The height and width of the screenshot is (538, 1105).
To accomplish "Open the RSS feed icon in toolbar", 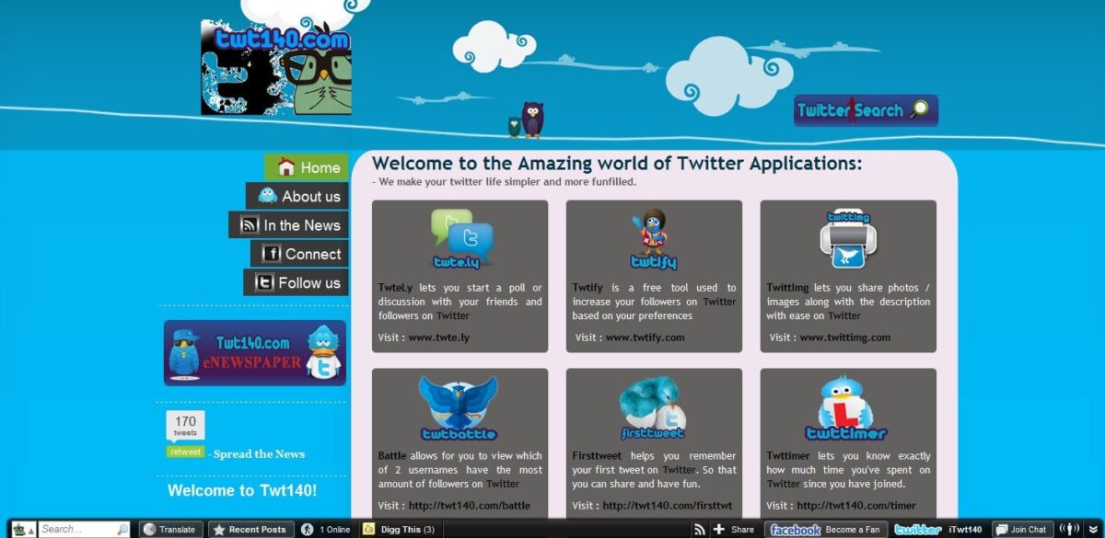I will (x=700, y=530).
